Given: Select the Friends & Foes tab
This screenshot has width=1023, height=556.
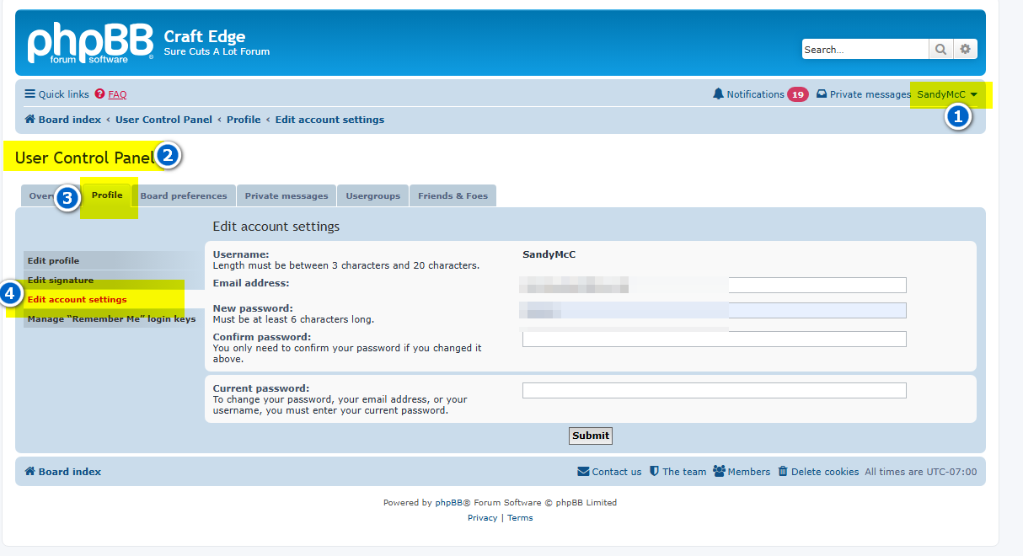Looking at the screenshot, I should 453,196.
